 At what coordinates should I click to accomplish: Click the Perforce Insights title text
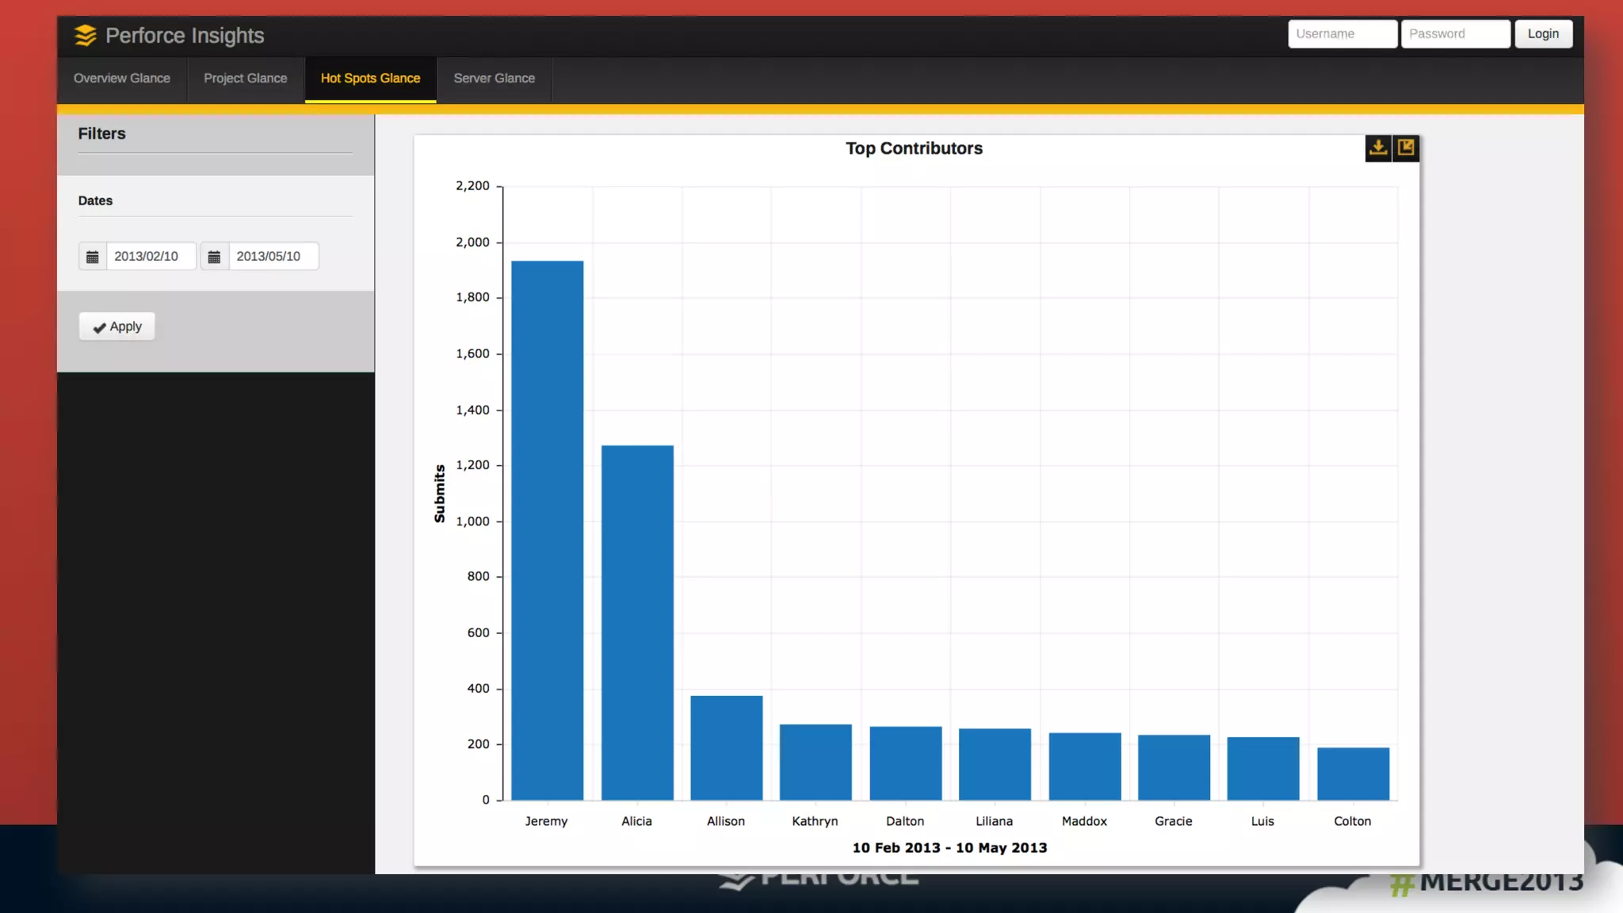(185, 36)
